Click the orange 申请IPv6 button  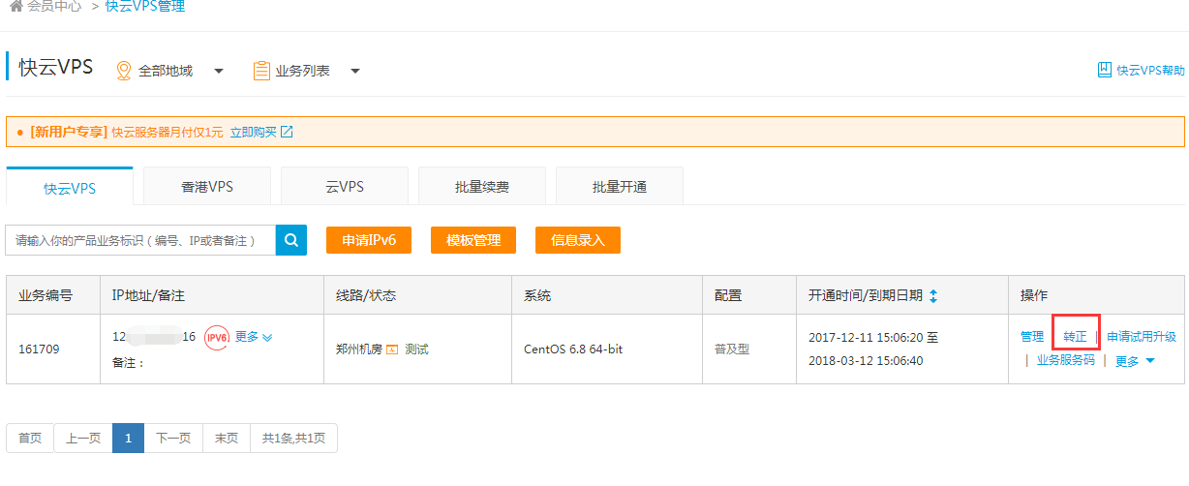pyautogui.click(x=369, y=240)
